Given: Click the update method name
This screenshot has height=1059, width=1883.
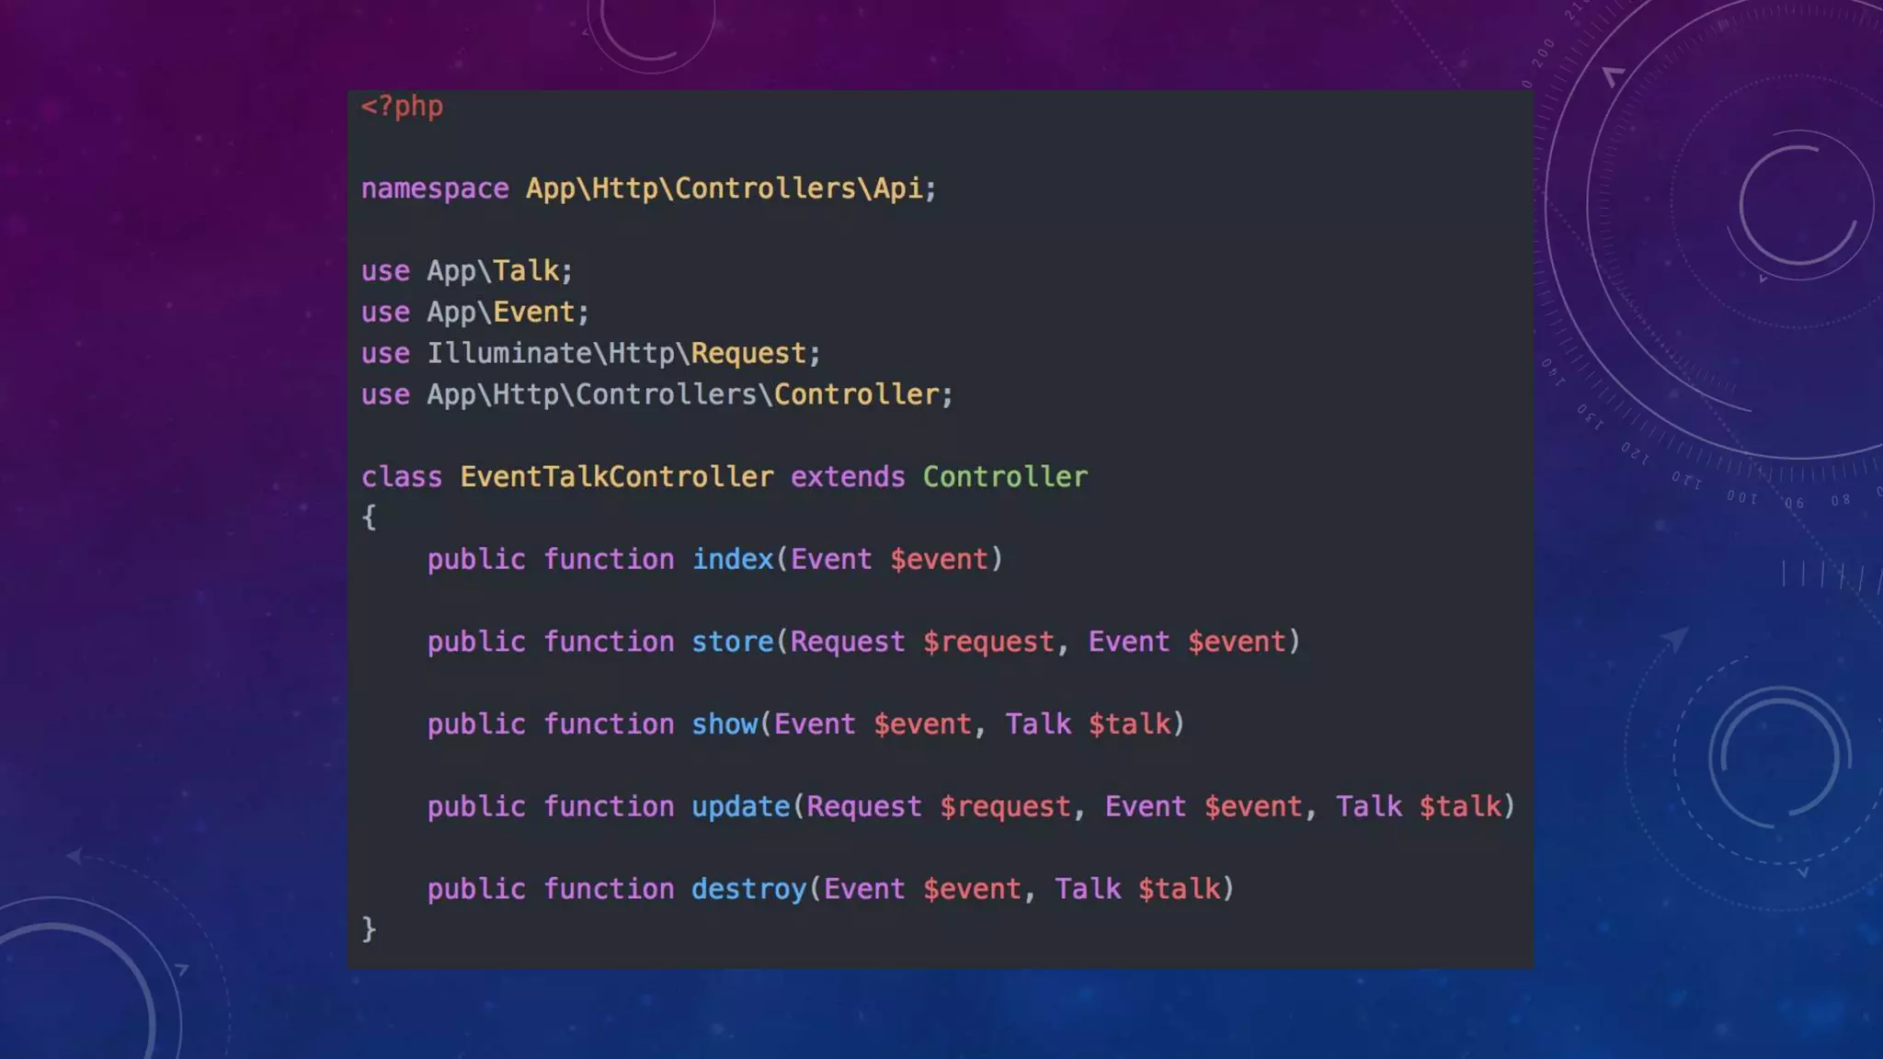Looking at the screenshot, I should [740, 807].
